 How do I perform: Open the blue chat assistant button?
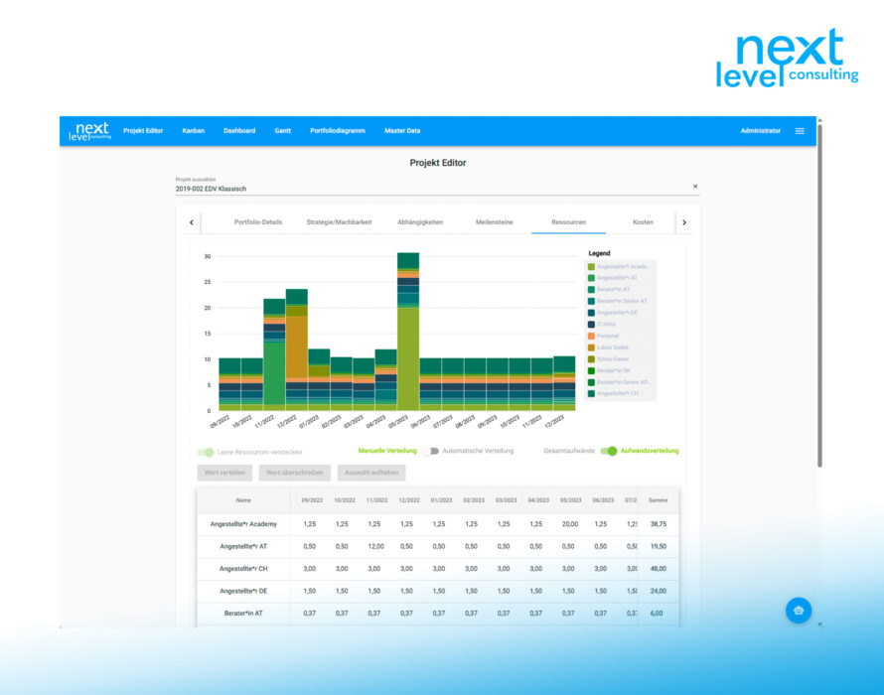[x=799, y=611]
